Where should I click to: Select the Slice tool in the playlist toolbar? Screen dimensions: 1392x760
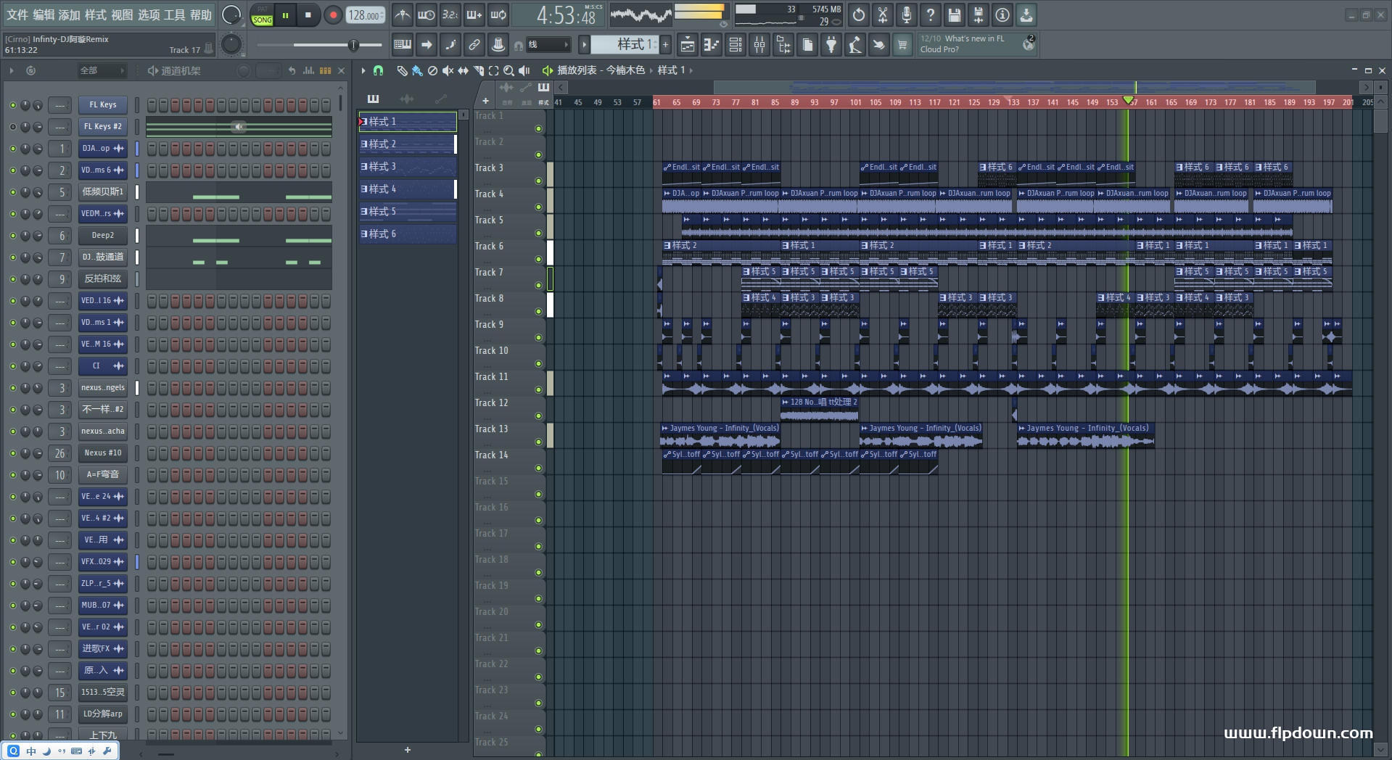click(478, 70)
